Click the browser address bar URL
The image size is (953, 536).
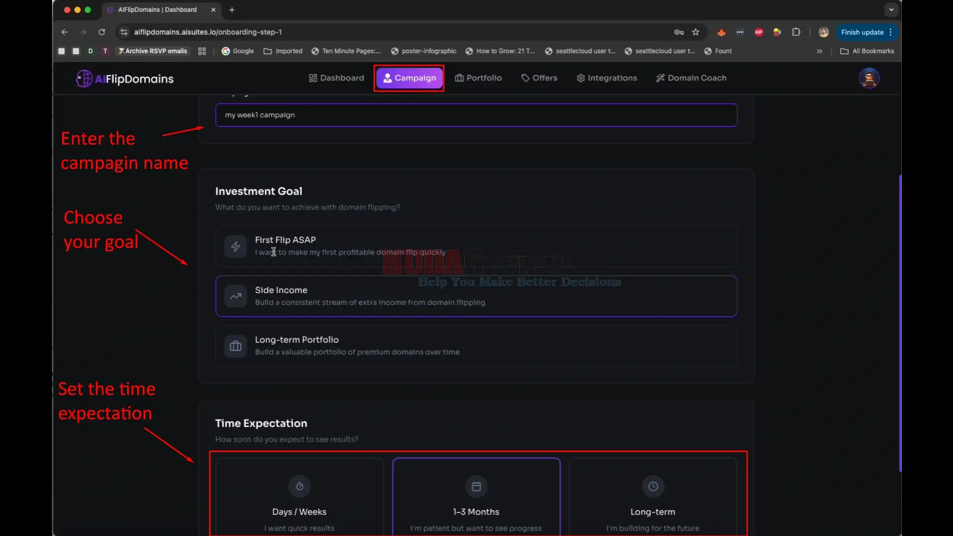pos(208,32)
